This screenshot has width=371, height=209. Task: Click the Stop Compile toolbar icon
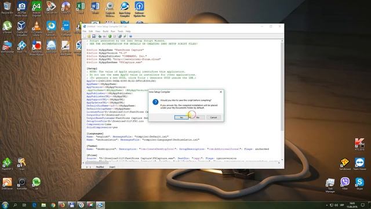tap(104, 36)
